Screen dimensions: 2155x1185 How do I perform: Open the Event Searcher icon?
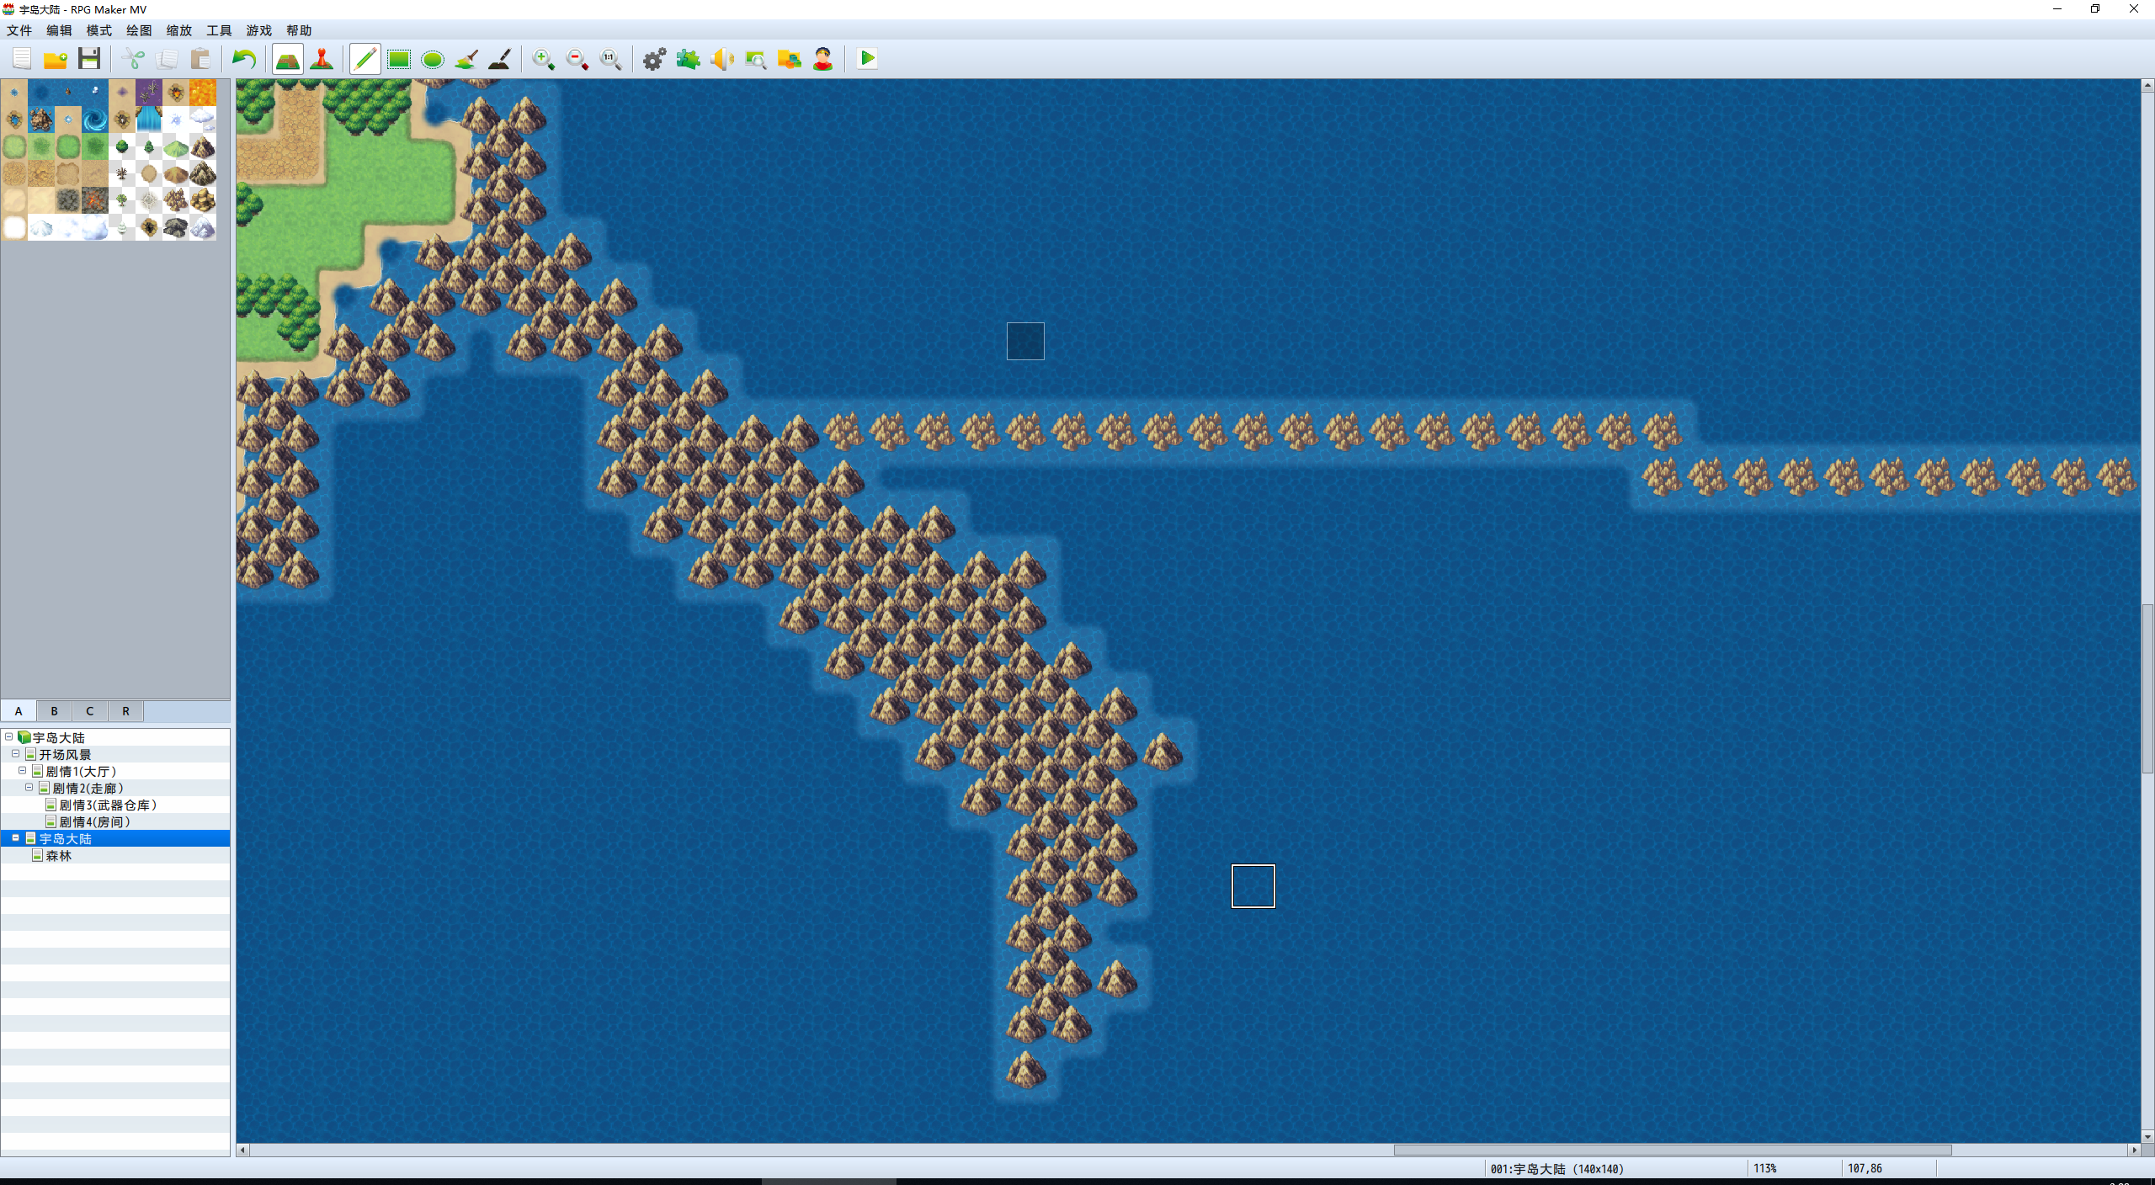(x=756, y=59)
